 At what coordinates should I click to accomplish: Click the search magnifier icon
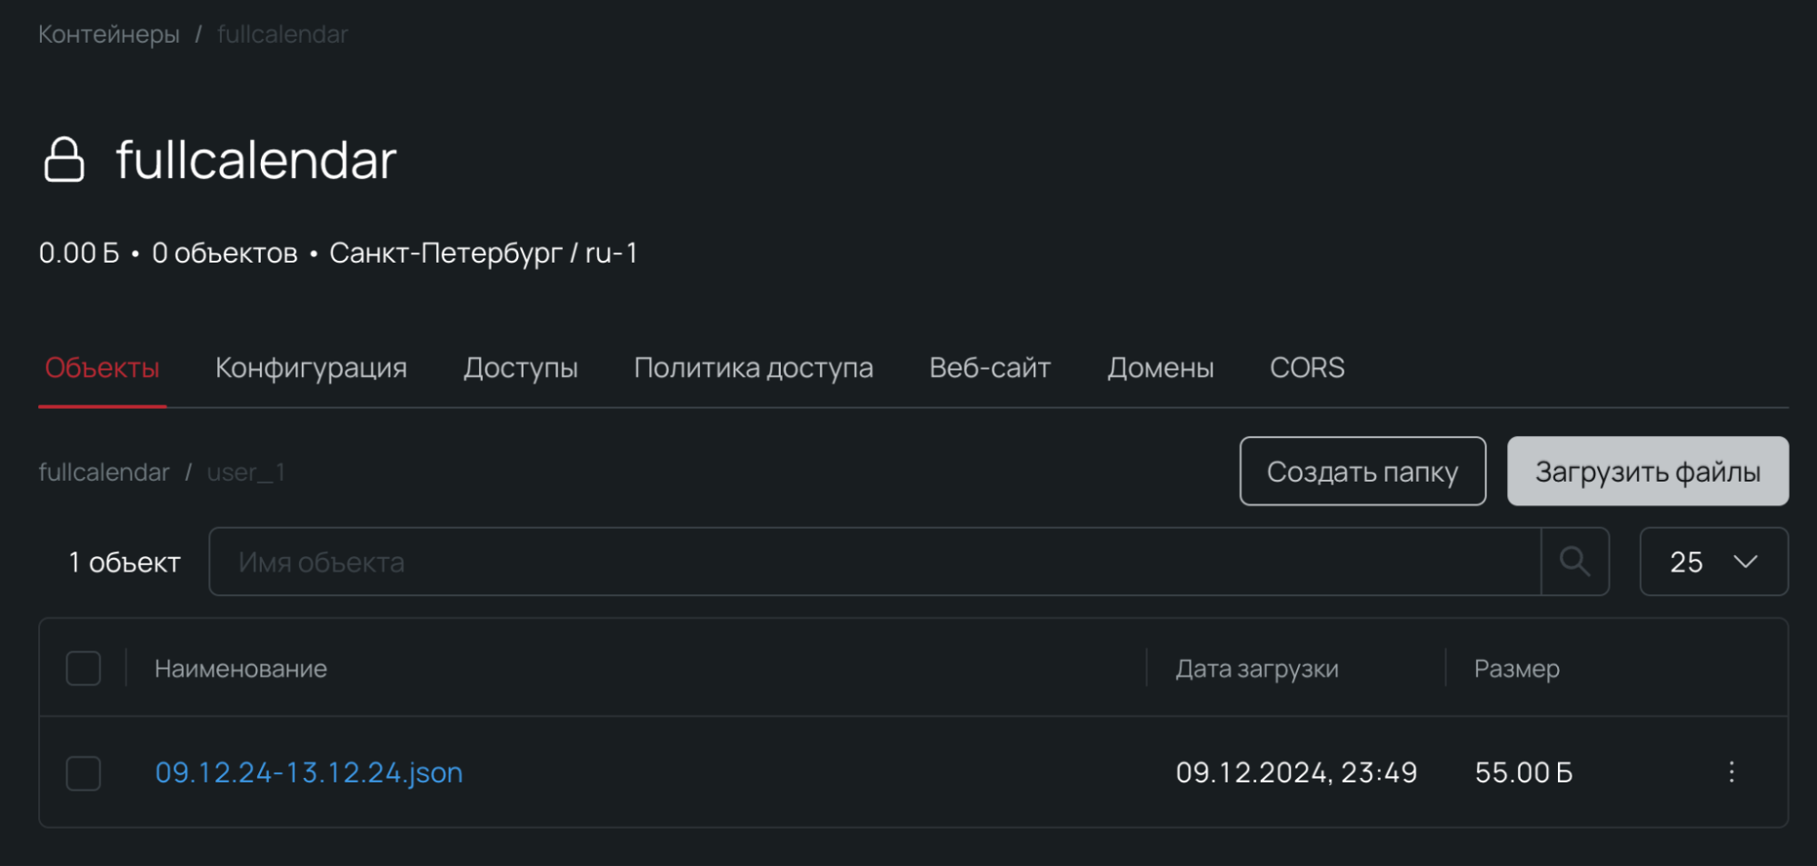tap(1574, 562)
